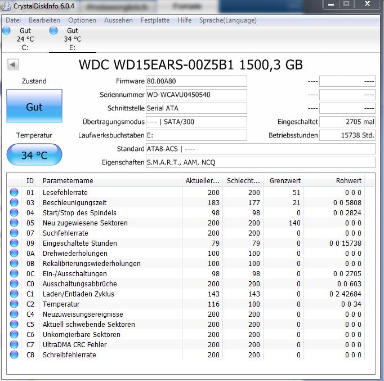Click status icon of Drehwiederholungen row
Image resolution: width=384 pixels, height=381 pixels.
14,253
